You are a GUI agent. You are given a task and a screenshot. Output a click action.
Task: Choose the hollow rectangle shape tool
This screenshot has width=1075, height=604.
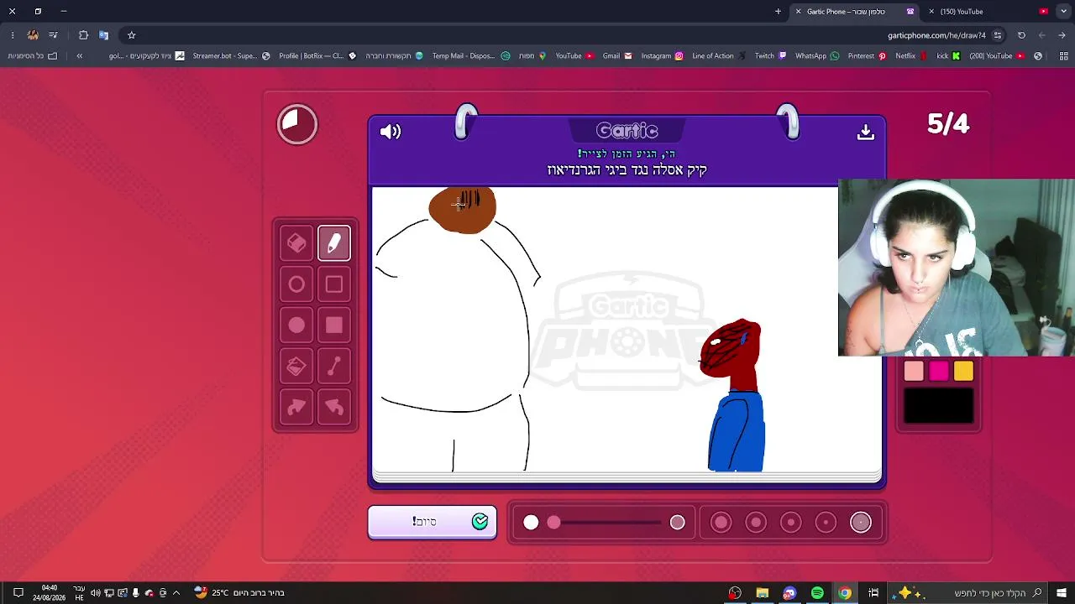click(334, 284)
